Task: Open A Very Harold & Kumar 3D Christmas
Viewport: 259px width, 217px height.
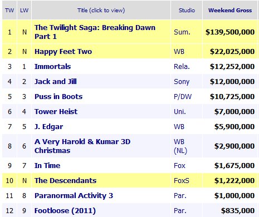Action: (x=82, y=146)
